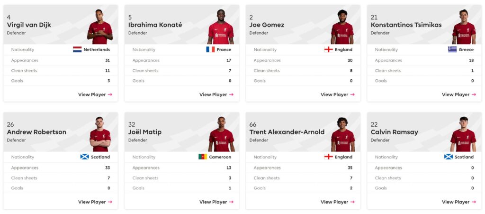
Task: Click the Cameroon flag icon
Action: tap(203, 157)
